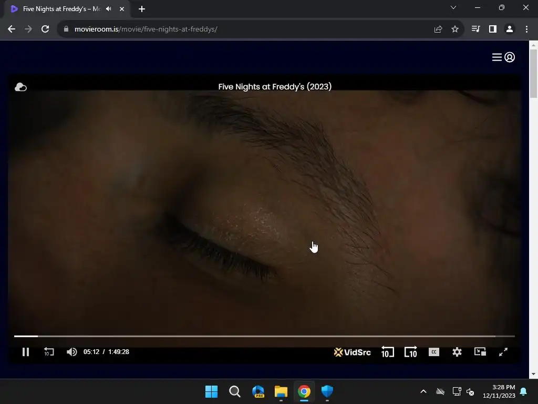538x404 pixels.
Task: Open Windows taskbar search
Action: tap(235, 391)
